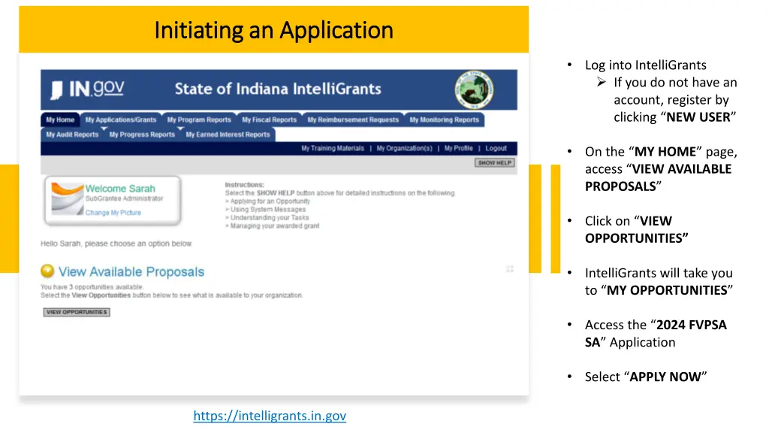Click the View Available Proposals heading
Image resolution: width=769 pixels, height=433 pixels.
[x=131, y=271]
